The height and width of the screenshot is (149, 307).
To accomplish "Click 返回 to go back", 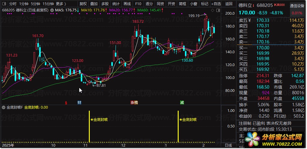I will (229, 4).
